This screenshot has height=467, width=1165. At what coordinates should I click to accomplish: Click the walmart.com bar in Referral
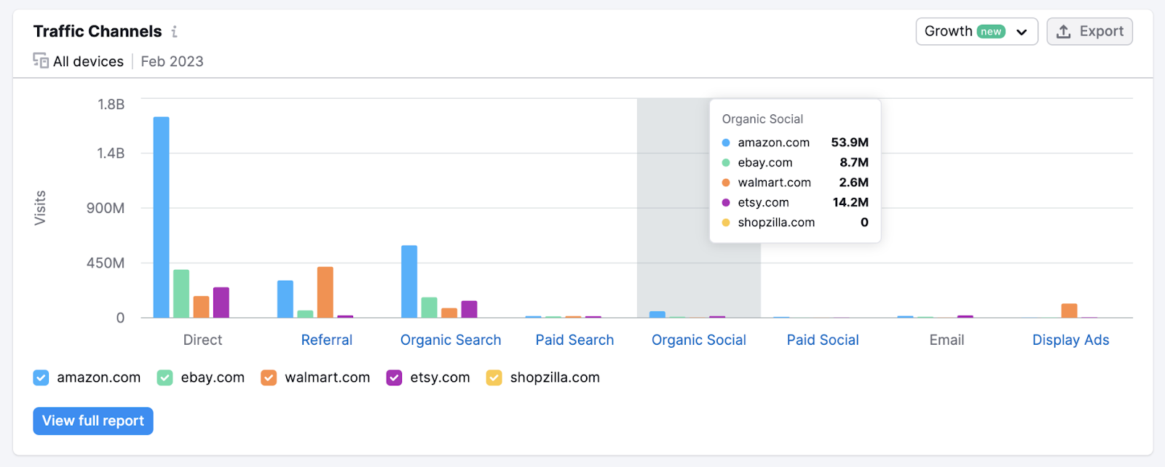[x=325, y=292]
